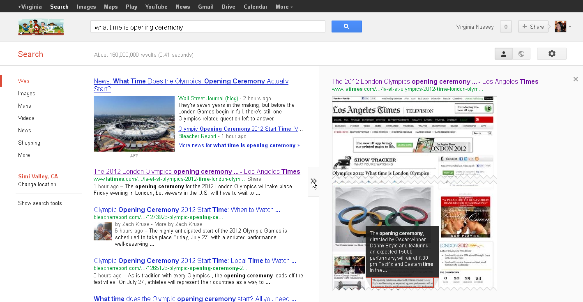
Task: Go to +Virginia in top bar
Action: pyautogui.click(x=30, y=7)
